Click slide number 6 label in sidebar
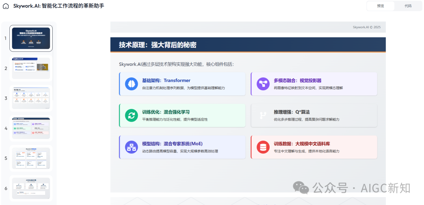Screen dimensions: 424x205 (x=5, y=188)
